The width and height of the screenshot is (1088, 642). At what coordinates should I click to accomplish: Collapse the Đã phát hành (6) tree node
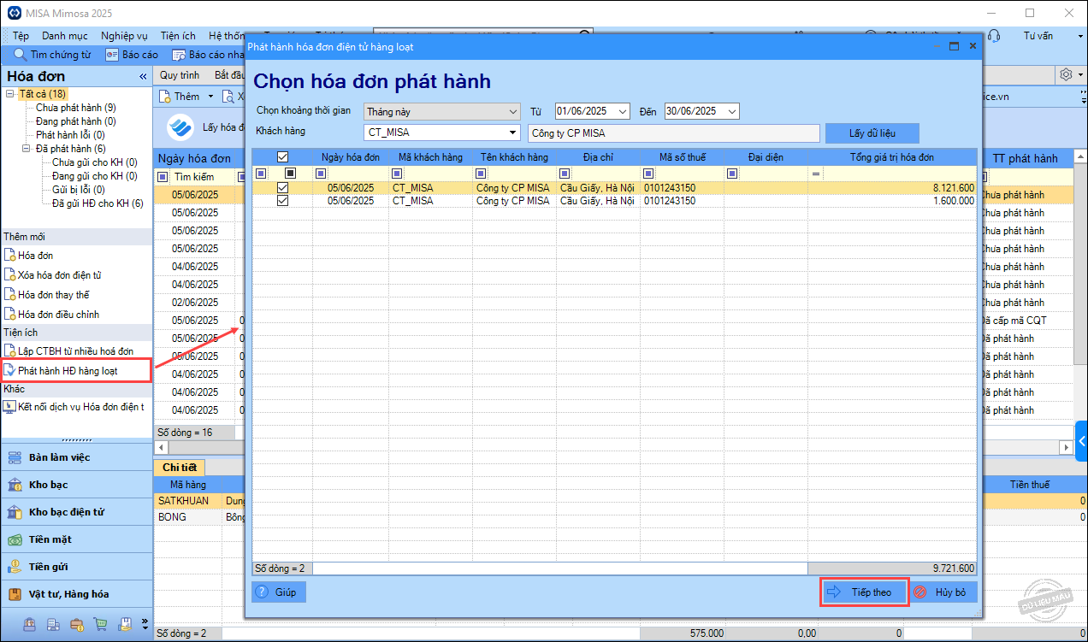coord(26,149)
